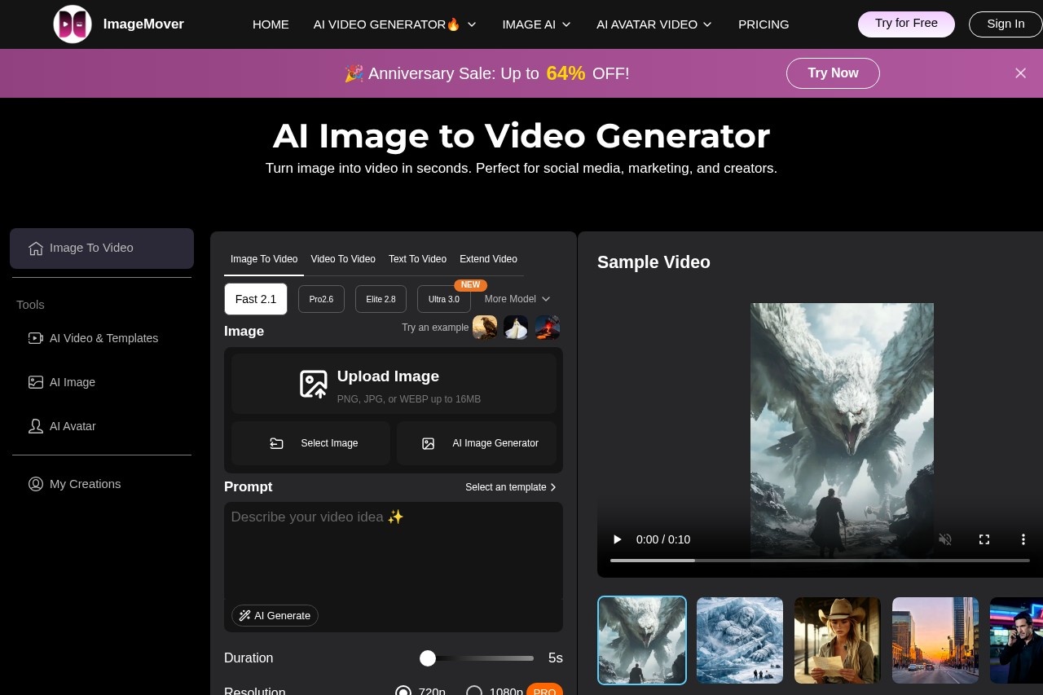Select 1080p resolution
Screen dimensions: 1043x695
(x=474, y=692)
